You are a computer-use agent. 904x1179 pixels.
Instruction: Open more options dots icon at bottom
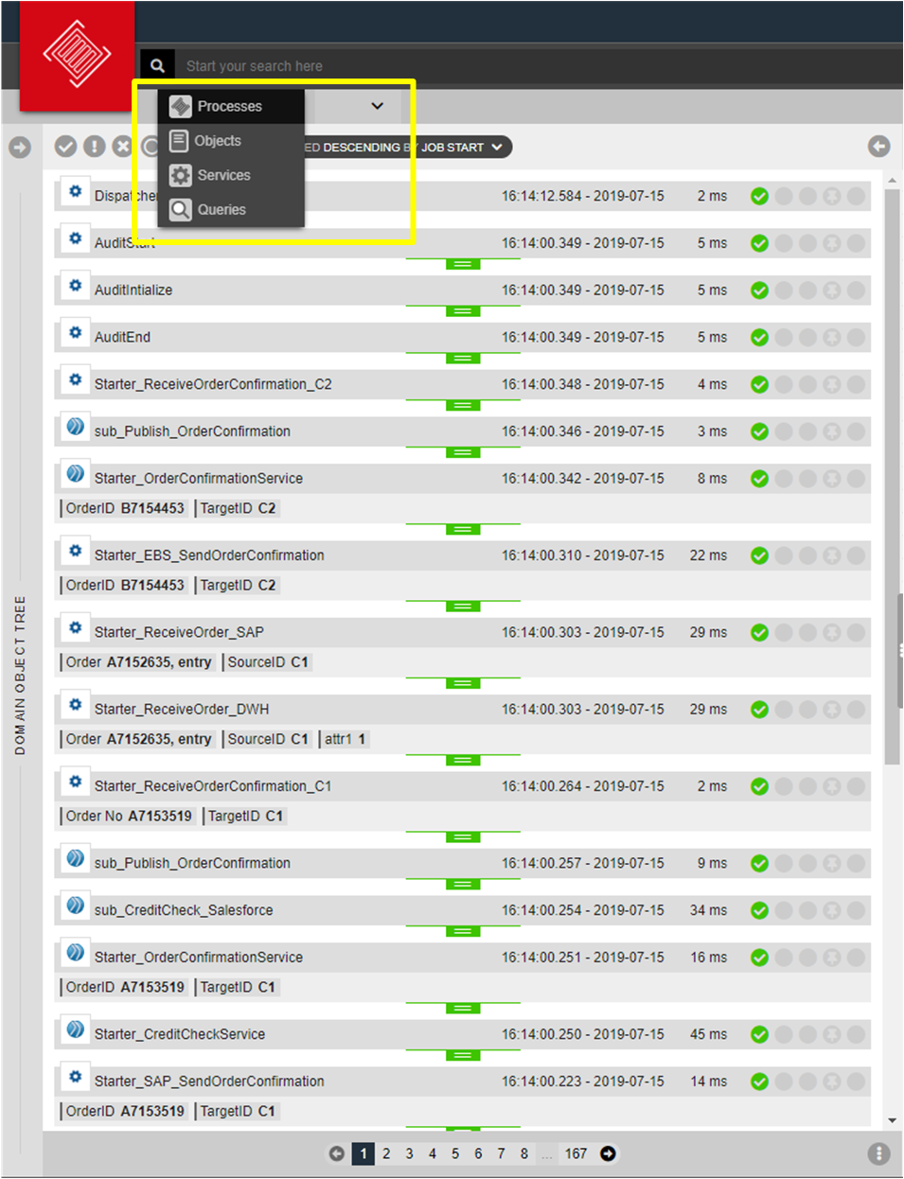click(x=878, y=1153)
